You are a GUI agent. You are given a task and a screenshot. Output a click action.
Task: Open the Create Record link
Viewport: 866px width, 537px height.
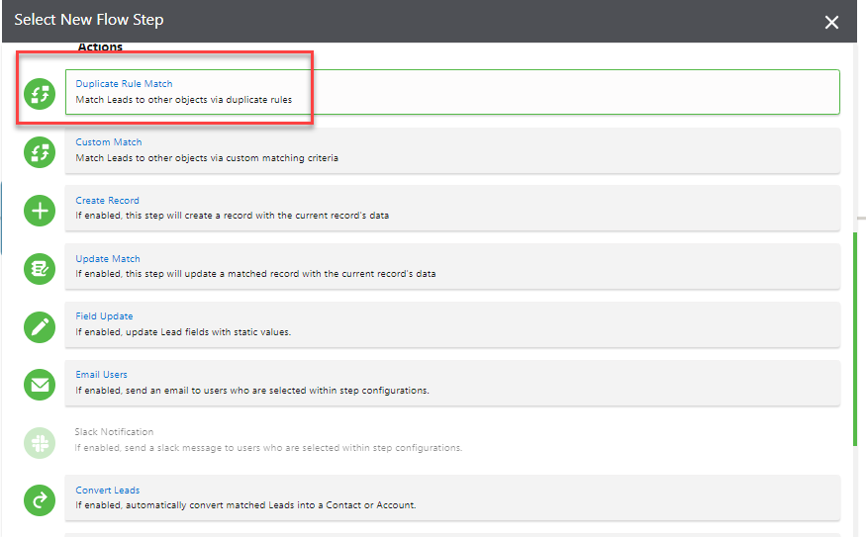[x=107, y=201]
